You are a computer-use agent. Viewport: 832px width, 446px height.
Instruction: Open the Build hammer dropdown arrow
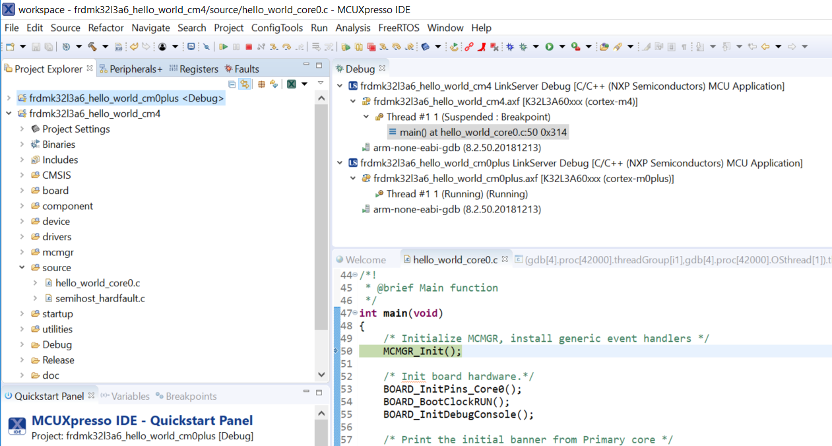pos(106,47)
